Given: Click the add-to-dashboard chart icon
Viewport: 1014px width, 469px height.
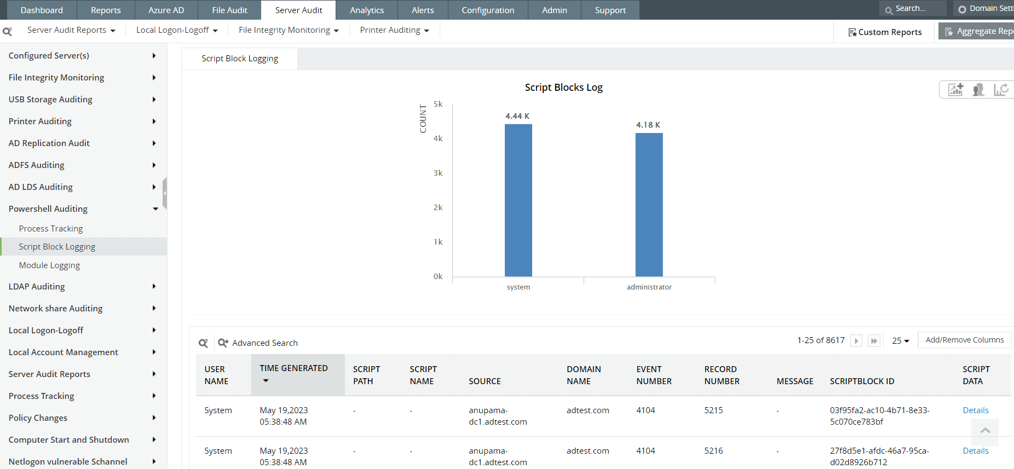Looking at the screenshot, I should pos(955,89).
